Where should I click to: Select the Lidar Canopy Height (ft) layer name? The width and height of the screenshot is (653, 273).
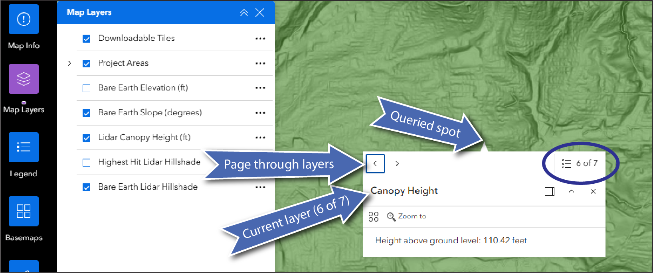click(144, 137)
